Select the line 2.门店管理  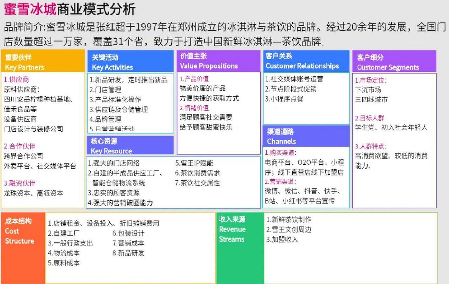click(x=105, y=90)
